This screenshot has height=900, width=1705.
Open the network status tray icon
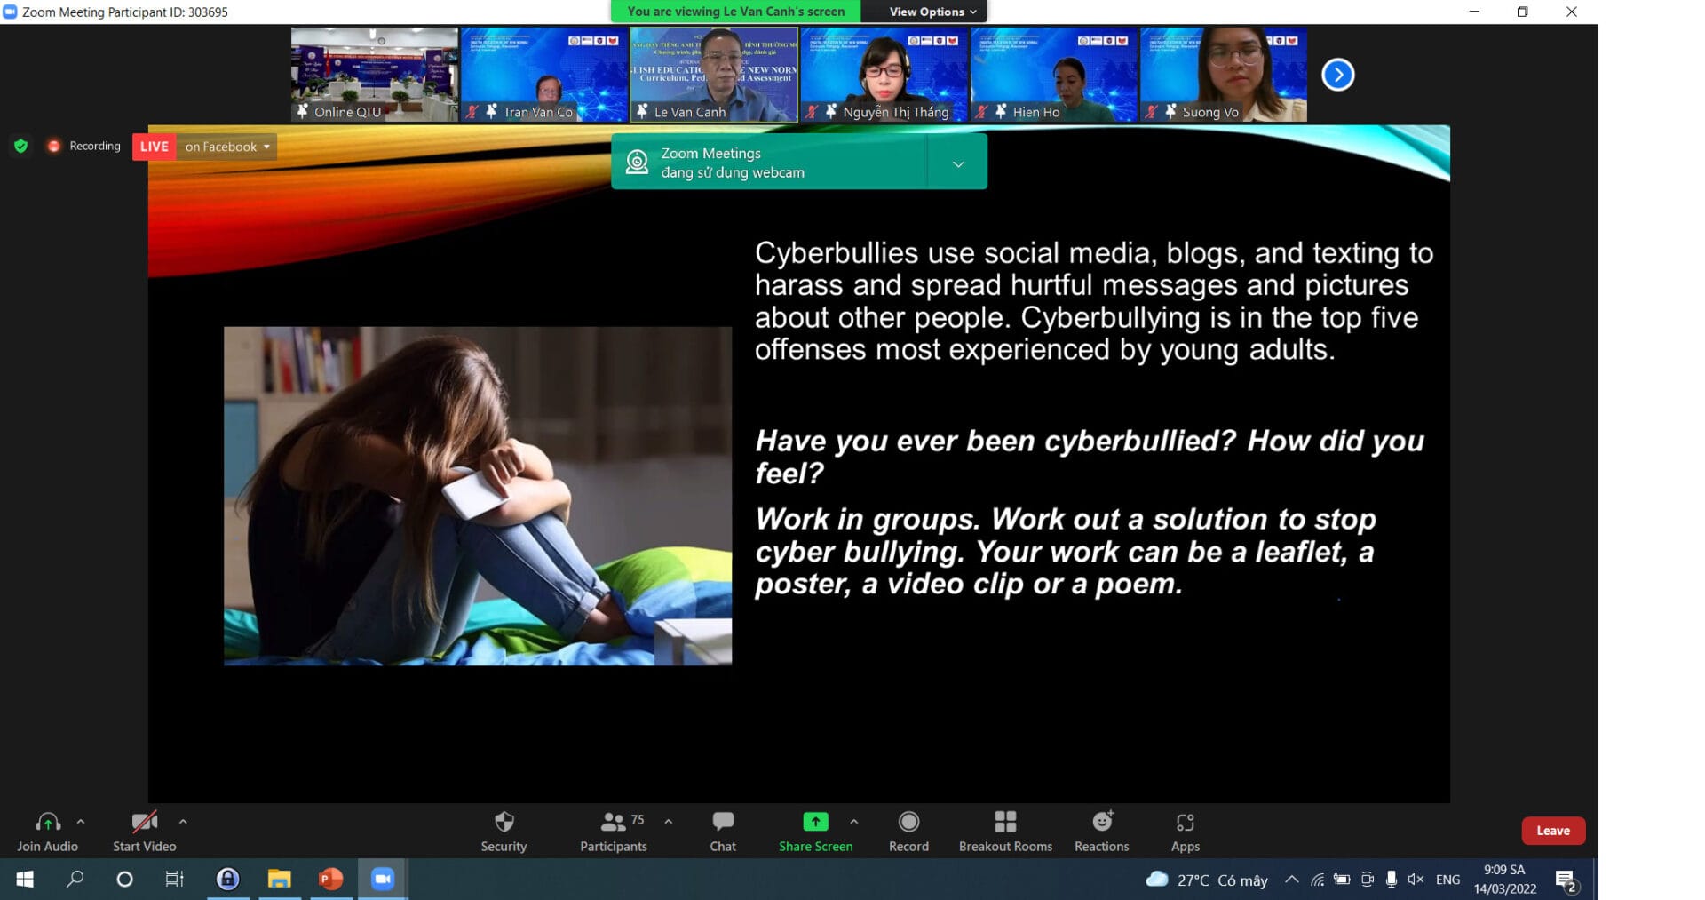click(x=1318, y=880)
